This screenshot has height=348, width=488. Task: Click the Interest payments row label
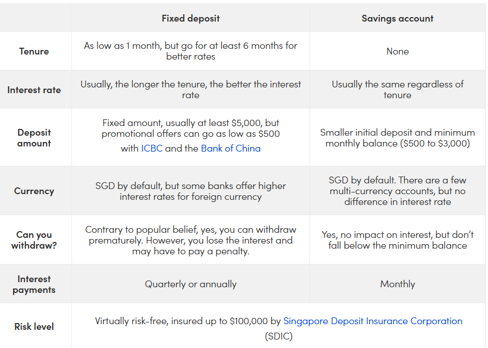(34, 284)
